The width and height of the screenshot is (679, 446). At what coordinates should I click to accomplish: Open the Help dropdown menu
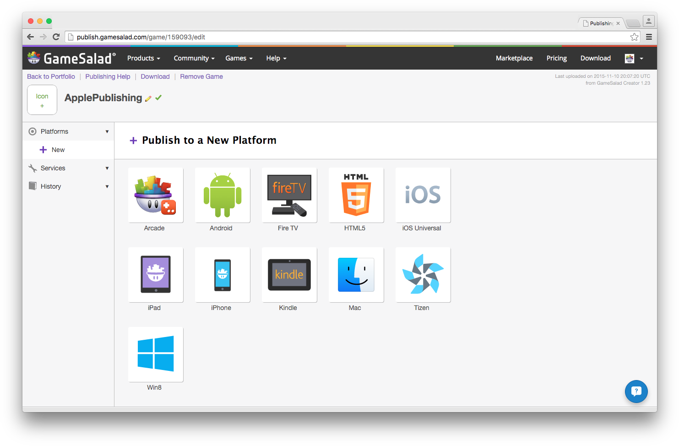(276, 58)
